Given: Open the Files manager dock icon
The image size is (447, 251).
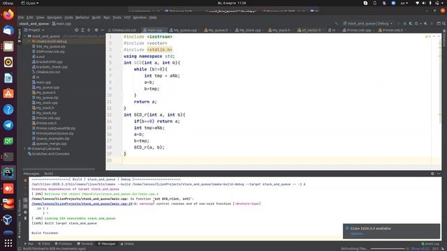Looking at the screenshot, I should (x=8, y=46).
